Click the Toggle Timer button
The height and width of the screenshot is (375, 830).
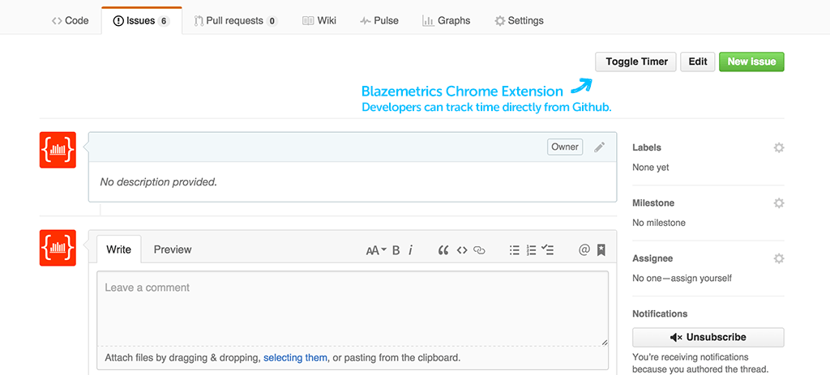[x=636, y=62]
